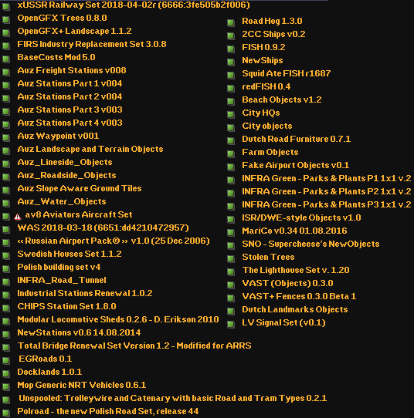Click green square beside City HQs
Screen dimensions: 414x418
point(231,114)
